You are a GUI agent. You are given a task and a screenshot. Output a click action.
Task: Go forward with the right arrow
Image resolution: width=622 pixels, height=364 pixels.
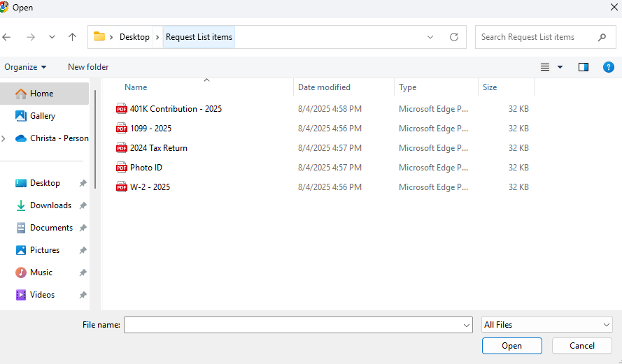(x=31, y=37)
